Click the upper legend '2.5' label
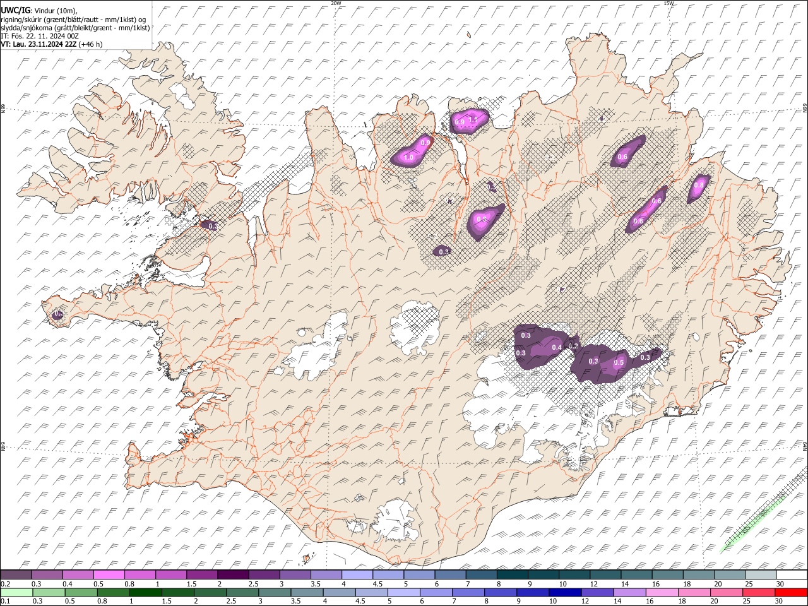The width and height of the screenshot is (808, 606). [x=254, y=585]
